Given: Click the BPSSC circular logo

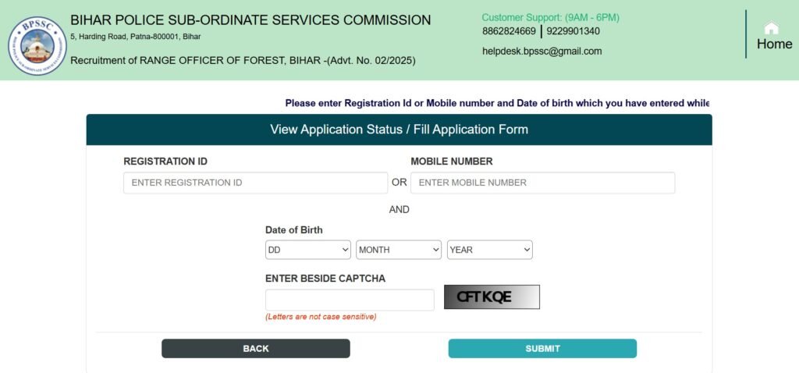Looking at the screenshot, I should 37,46.
